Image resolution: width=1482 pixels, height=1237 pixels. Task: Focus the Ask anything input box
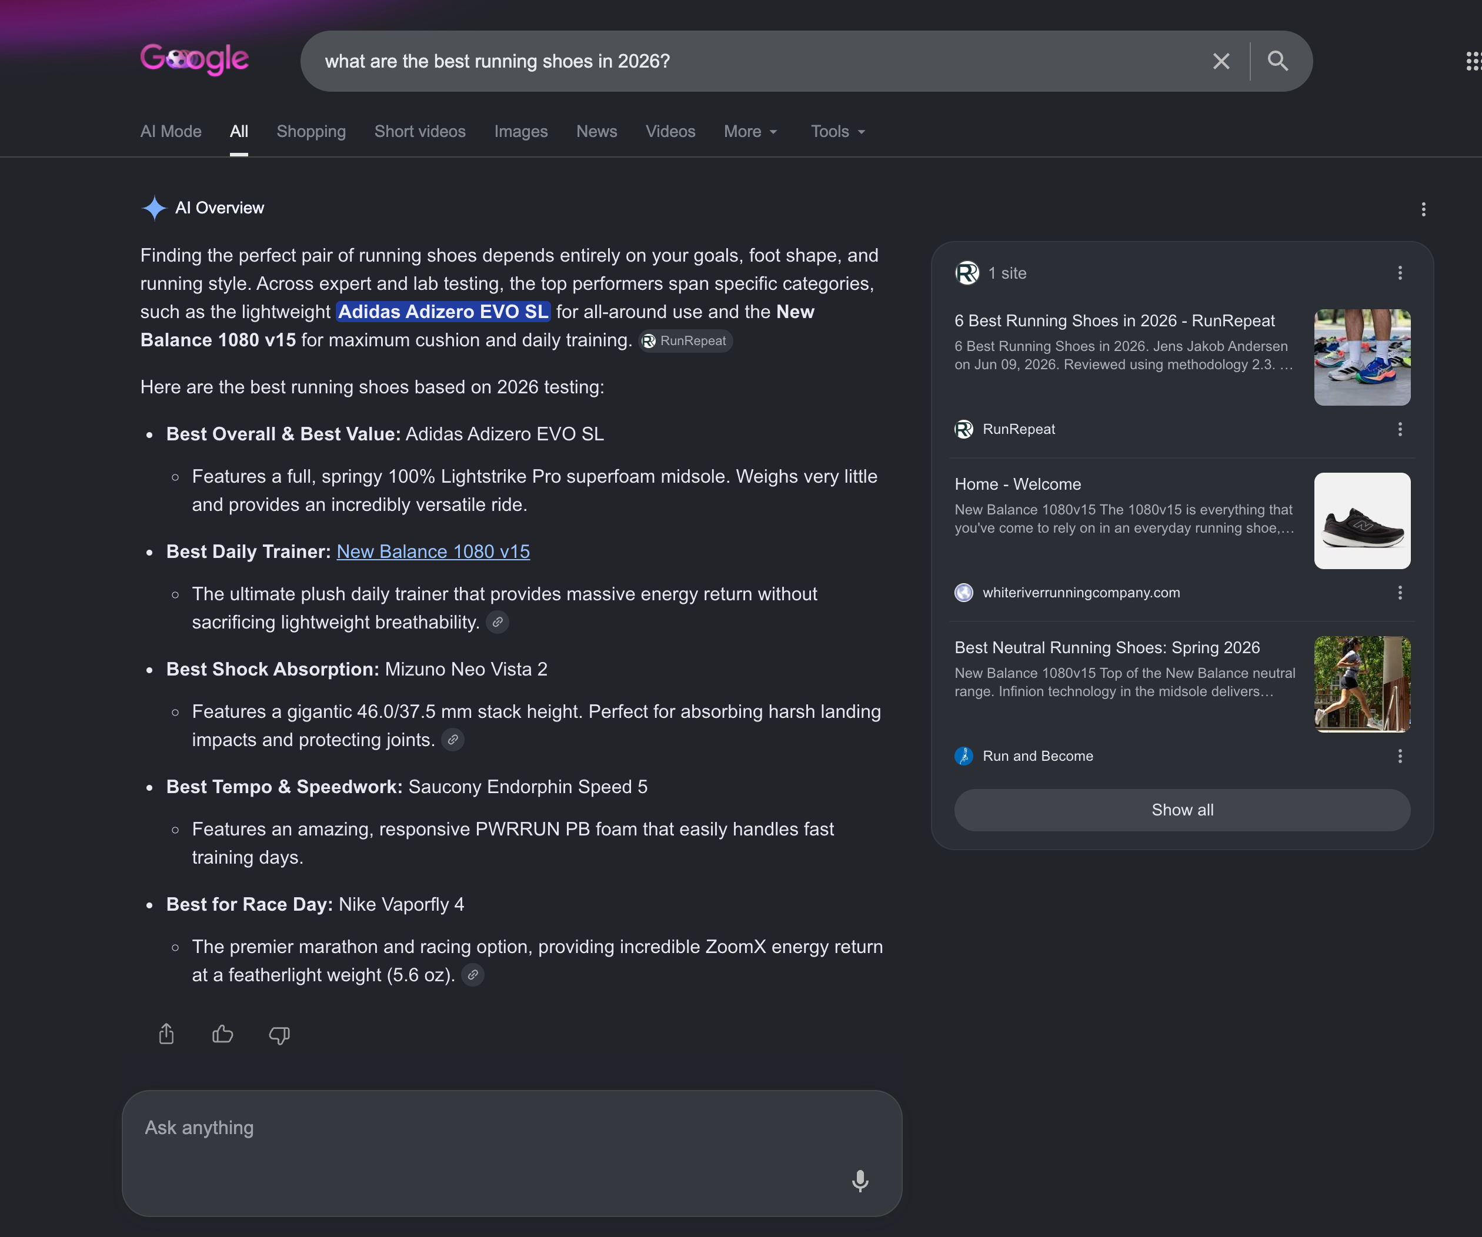point(512,1153)
